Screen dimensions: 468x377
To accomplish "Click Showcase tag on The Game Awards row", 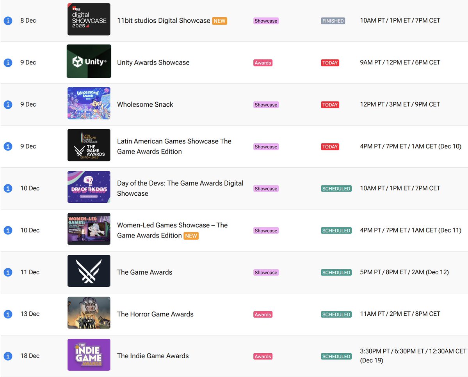I will [266, 272].
